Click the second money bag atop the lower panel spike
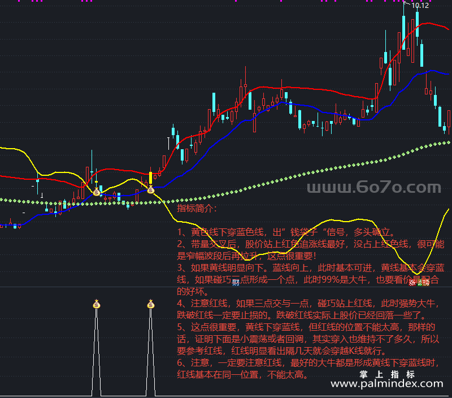The image size is (452, 398). [150, 304]
